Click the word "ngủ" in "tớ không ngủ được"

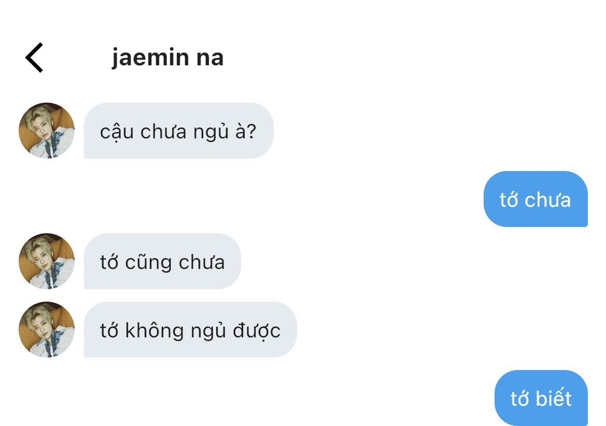(x=208, y=331)
